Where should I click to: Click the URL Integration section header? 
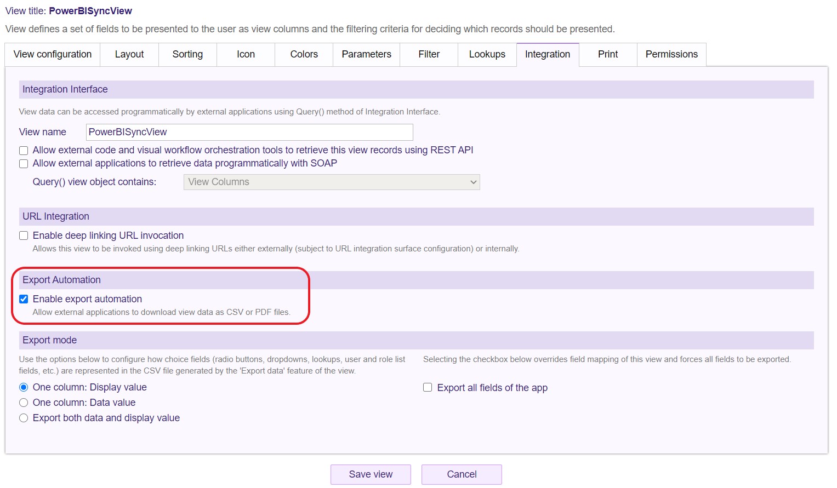417,216
